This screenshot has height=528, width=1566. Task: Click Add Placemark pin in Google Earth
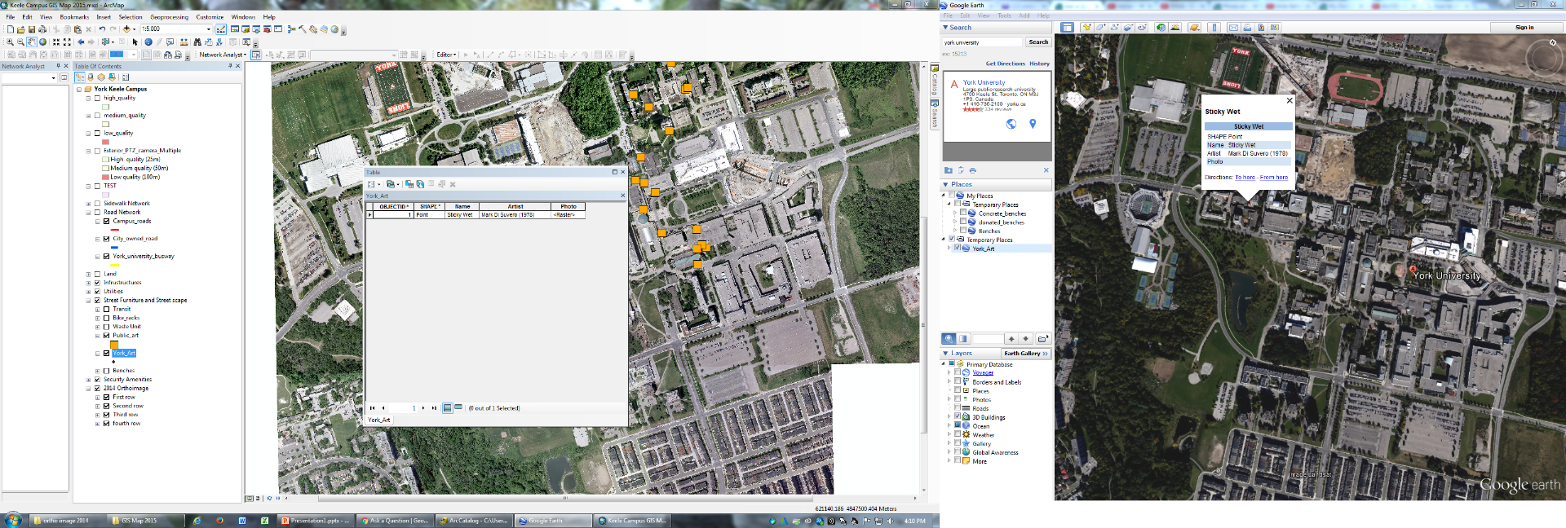[1087, 28]
